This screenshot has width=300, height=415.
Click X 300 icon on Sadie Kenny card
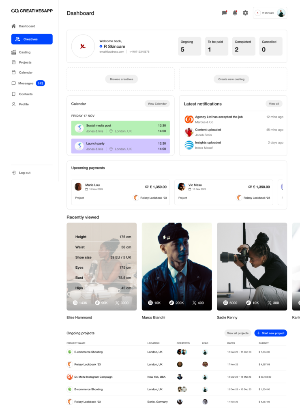[x=269, y=303]
